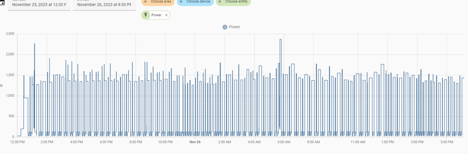This screenshot has width=468, height=154.
Task: Click the lightning bolt icon on Power chip
Action: (x=146, y=15)
